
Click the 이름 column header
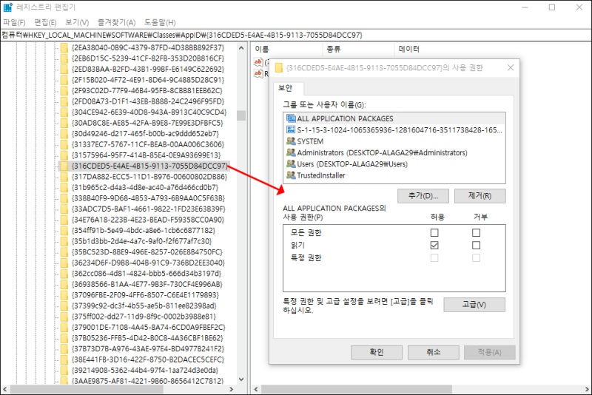click(286, 49)
